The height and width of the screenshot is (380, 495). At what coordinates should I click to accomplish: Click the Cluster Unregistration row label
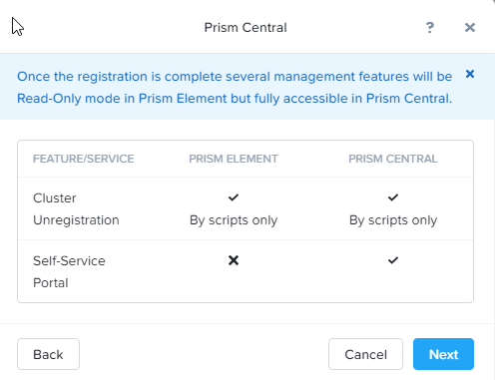pos(76,208)
